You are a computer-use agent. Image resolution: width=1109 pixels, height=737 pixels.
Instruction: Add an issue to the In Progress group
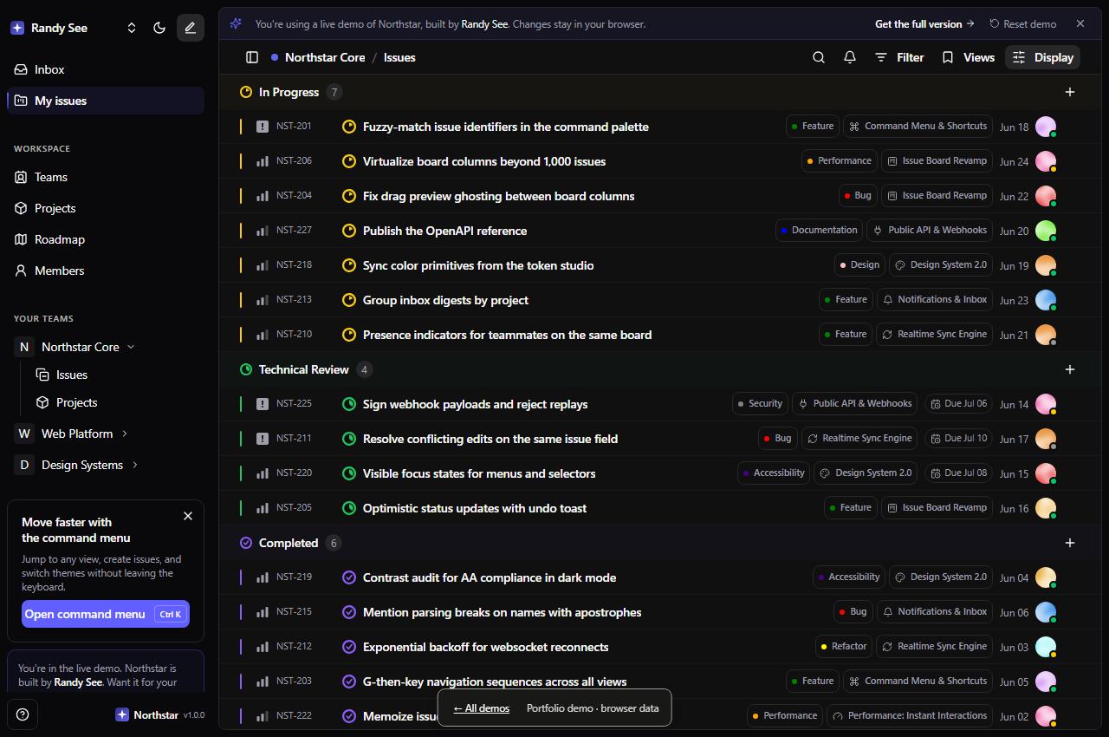[1070, 92]
